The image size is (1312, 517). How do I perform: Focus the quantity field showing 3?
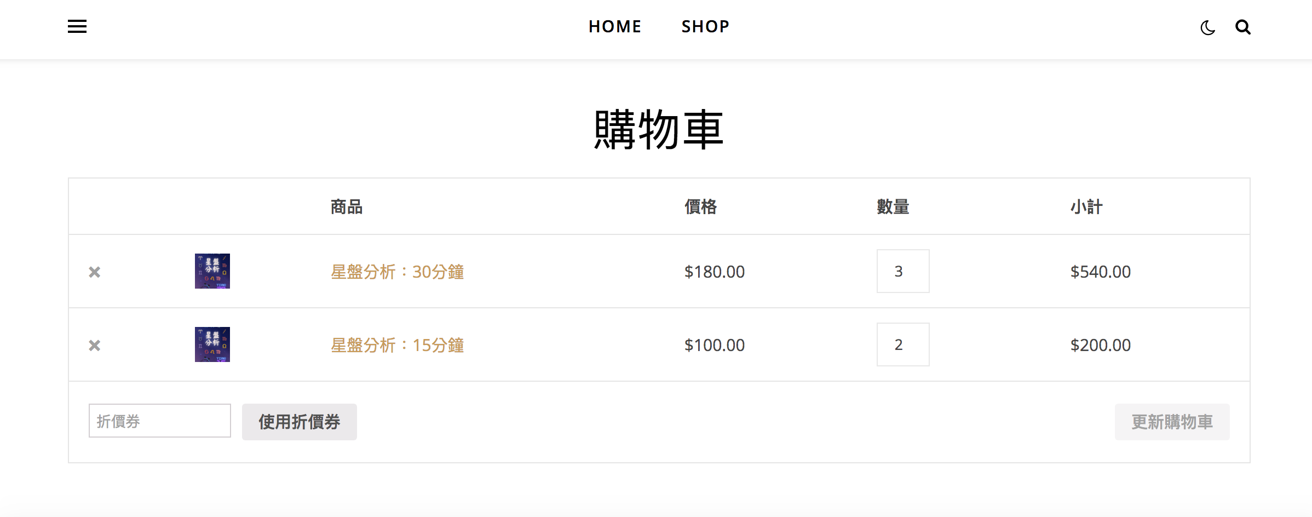(902, 271)
